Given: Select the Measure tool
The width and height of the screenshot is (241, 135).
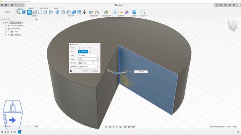Looking at the screenshot, I should tap(121, 12).
